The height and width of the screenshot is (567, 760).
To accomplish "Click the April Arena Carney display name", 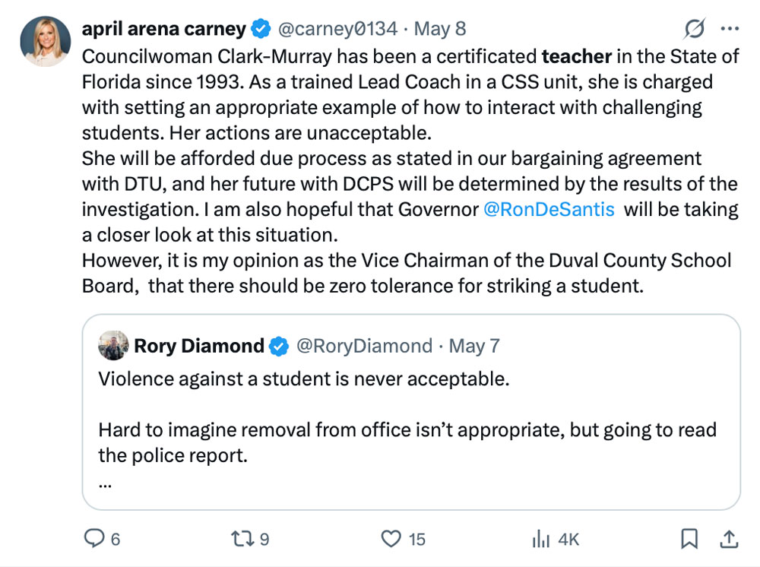I will [x=164, y=29].
